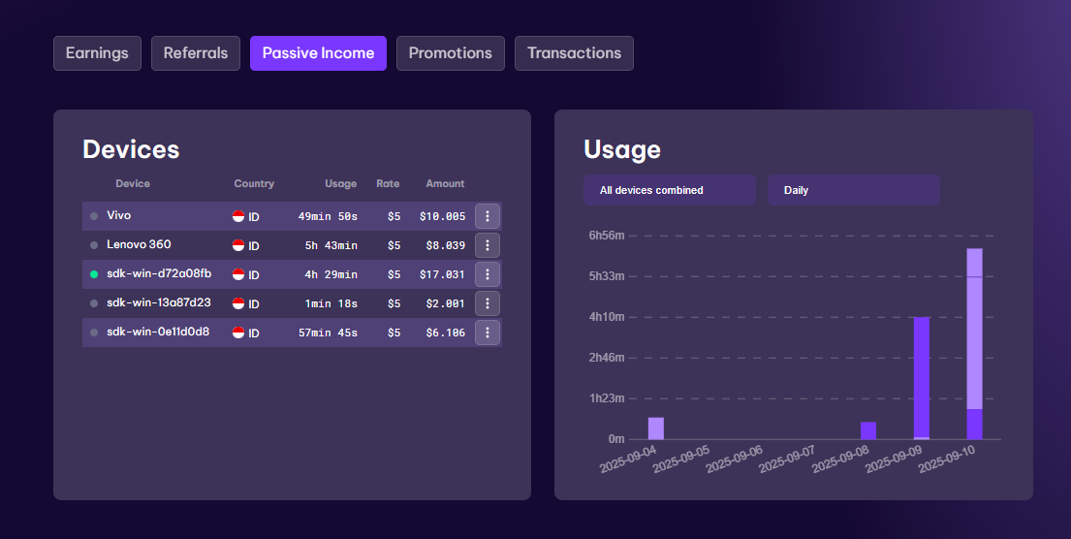Viewport: 1071px width, 539px height.
Task: Go to the Transactions tab
Action: click(x=574, y=53)
